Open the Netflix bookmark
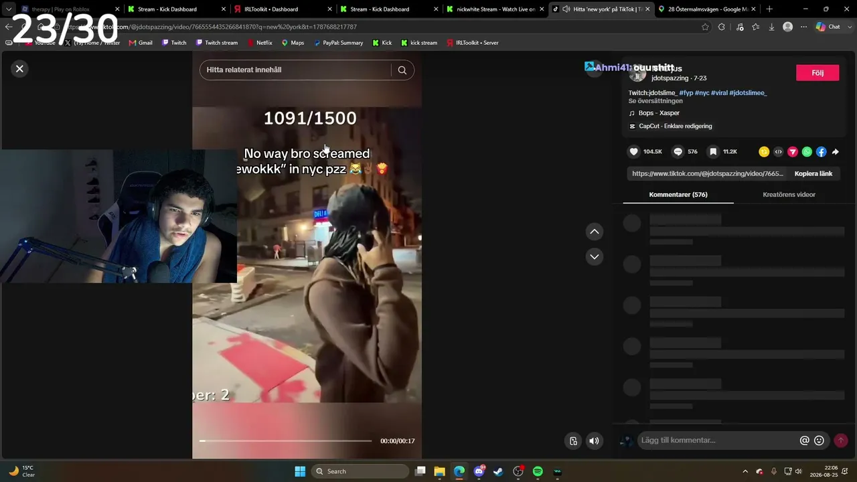 (x=259, y=43)
